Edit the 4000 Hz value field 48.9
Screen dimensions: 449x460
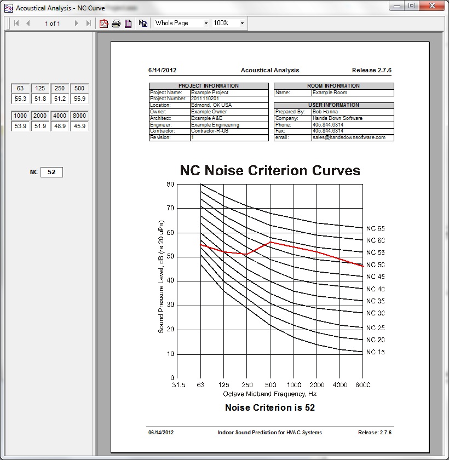click(60, 126)
